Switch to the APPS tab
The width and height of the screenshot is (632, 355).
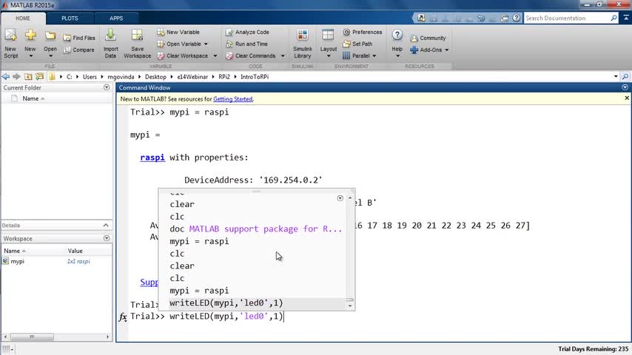(x=116, y=18)
